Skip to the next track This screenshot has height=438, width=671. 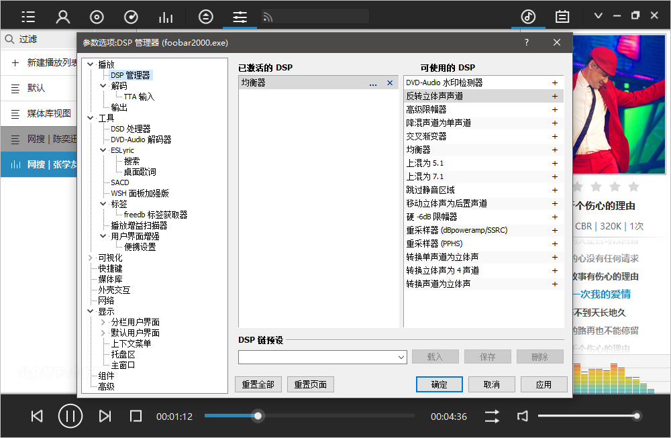point(105,417)
